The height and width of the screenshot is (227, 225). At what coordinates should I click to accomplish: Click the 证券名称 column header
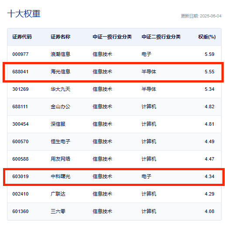(61, 37)
